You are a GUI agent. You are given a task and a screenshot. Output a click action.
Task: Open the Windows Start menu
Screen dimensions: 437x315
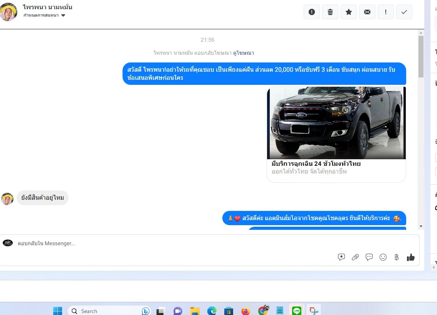click(x=57, y=311)
